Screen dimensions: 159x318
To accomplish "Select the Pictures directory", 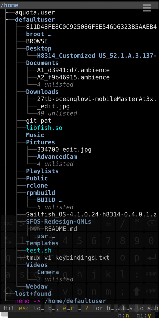I will tap(40, 142).
